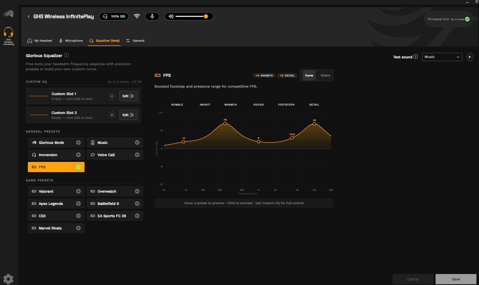Screen dimensions: 479x285
Task: Open settings gear in sidebar
Action: point(8,279)
